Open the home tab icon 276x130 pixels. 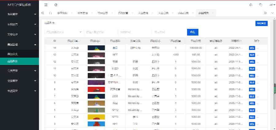coord(50,13)
